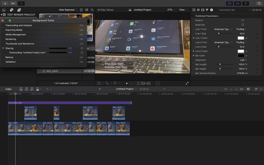This screenshot has height=165, width=264.
Task: Open the Transform tool popup in viewer
Action: tap(100, 83)
